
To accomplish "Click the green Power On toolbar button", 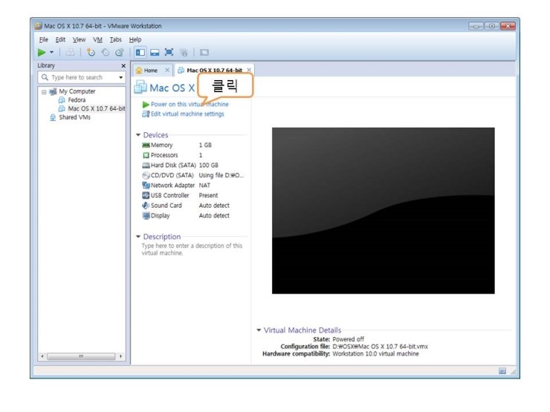I will pyautogui.click(x=42, y=53).
